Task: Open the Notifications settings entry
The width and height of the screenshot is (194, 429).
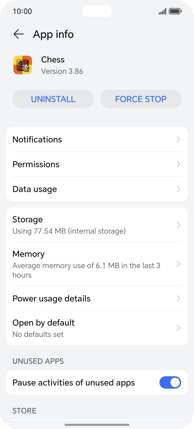Action: (x=37, y=140)
